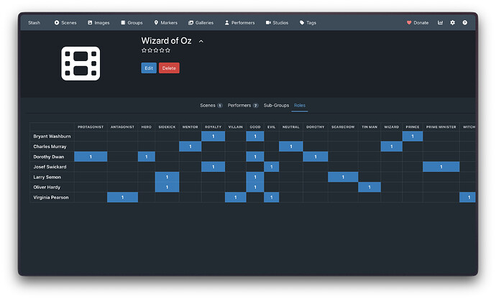
Task: Open Performers in the top navbar
Action: pos(239,23)
